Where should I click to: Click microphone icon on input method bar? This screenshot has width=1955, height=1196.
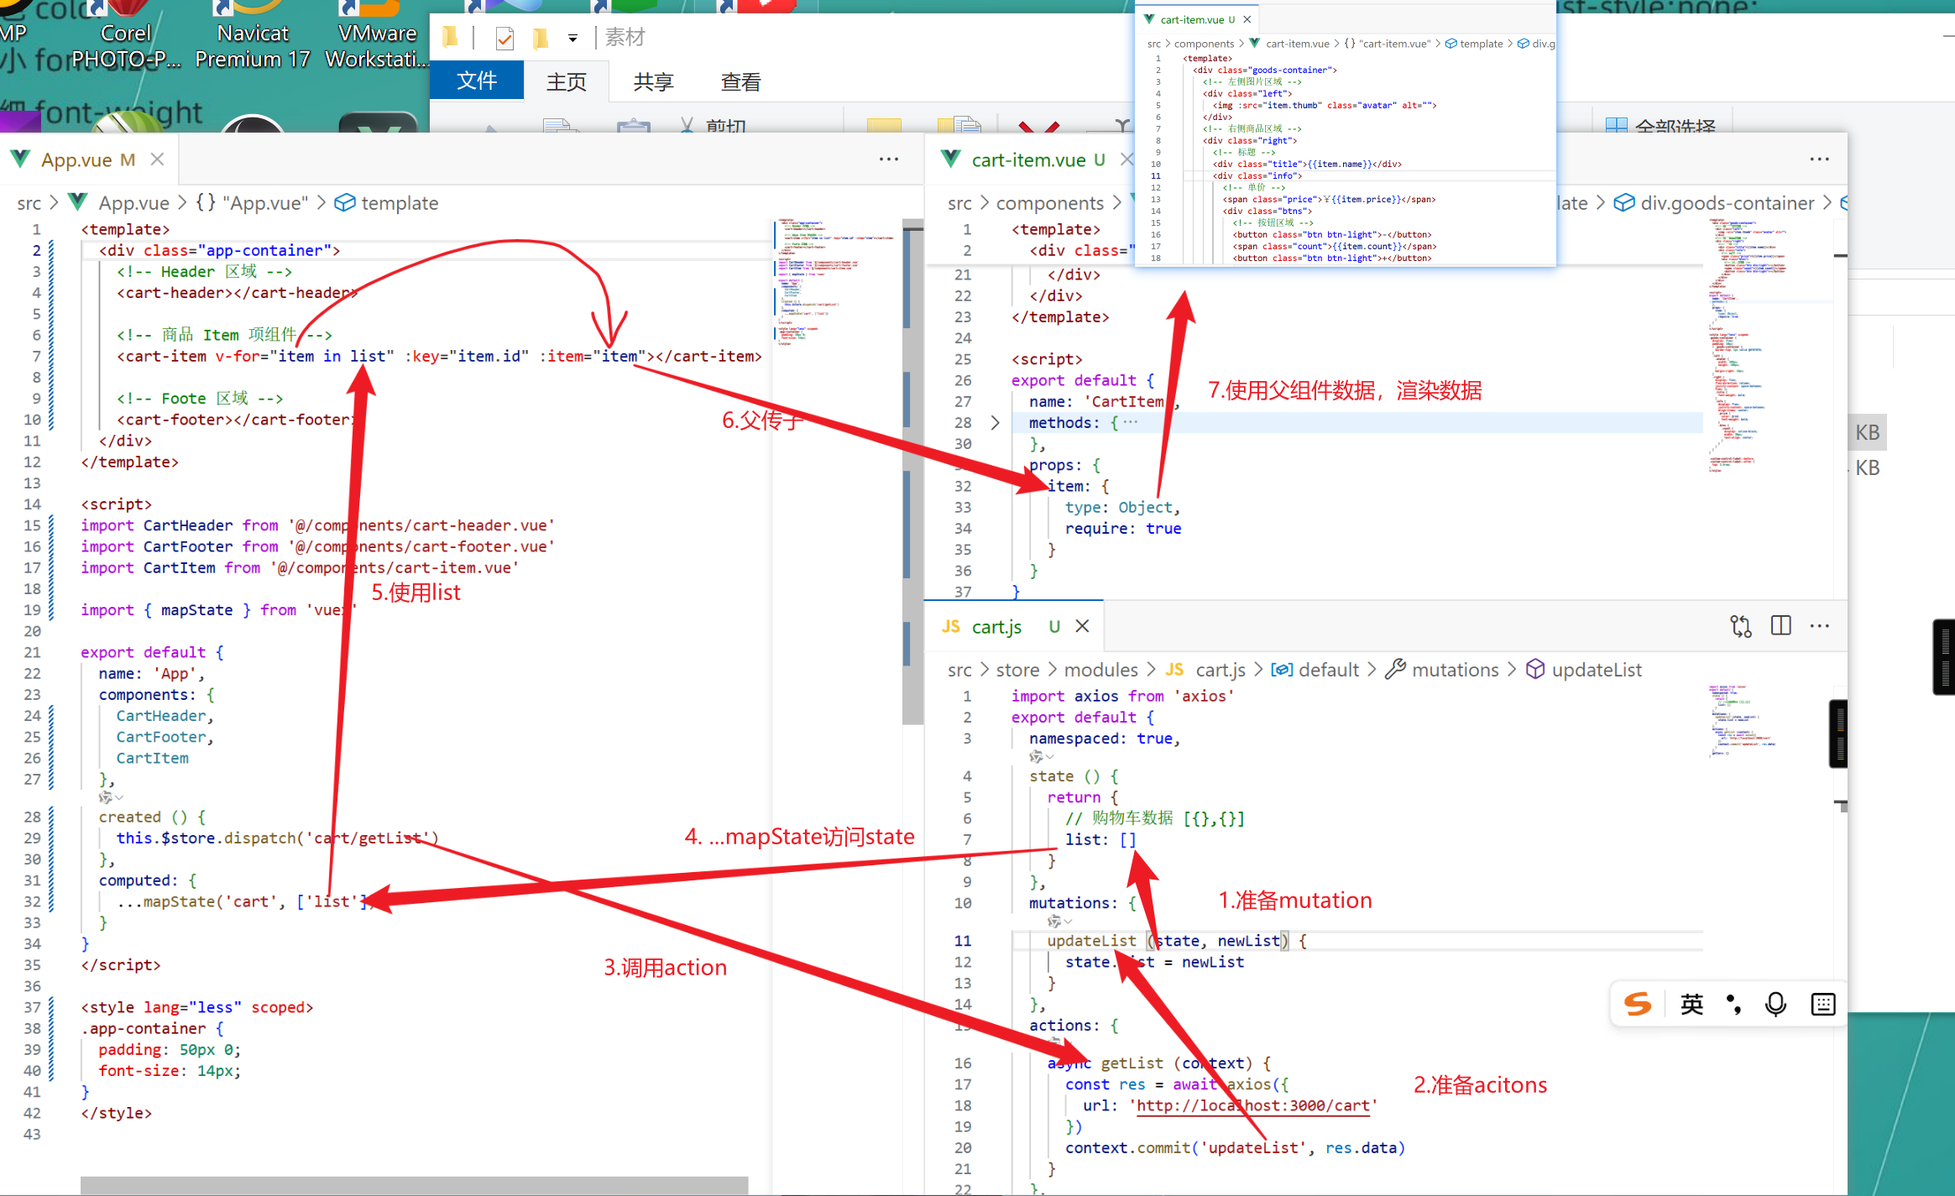[x=1775, y=1004]
